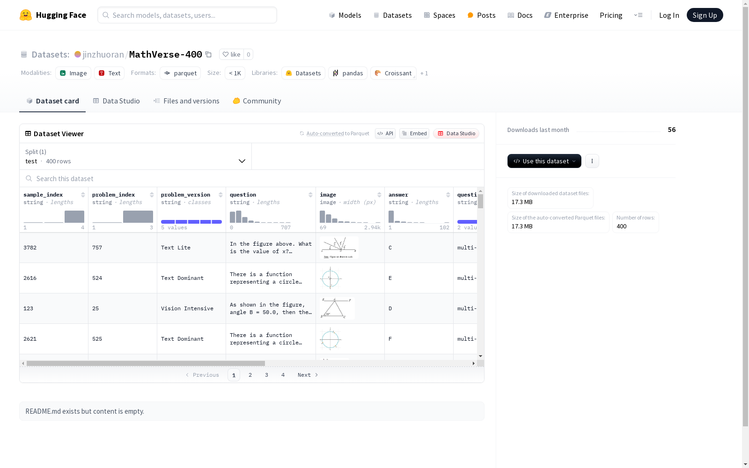Click Next page in pagination

[308, 375]
